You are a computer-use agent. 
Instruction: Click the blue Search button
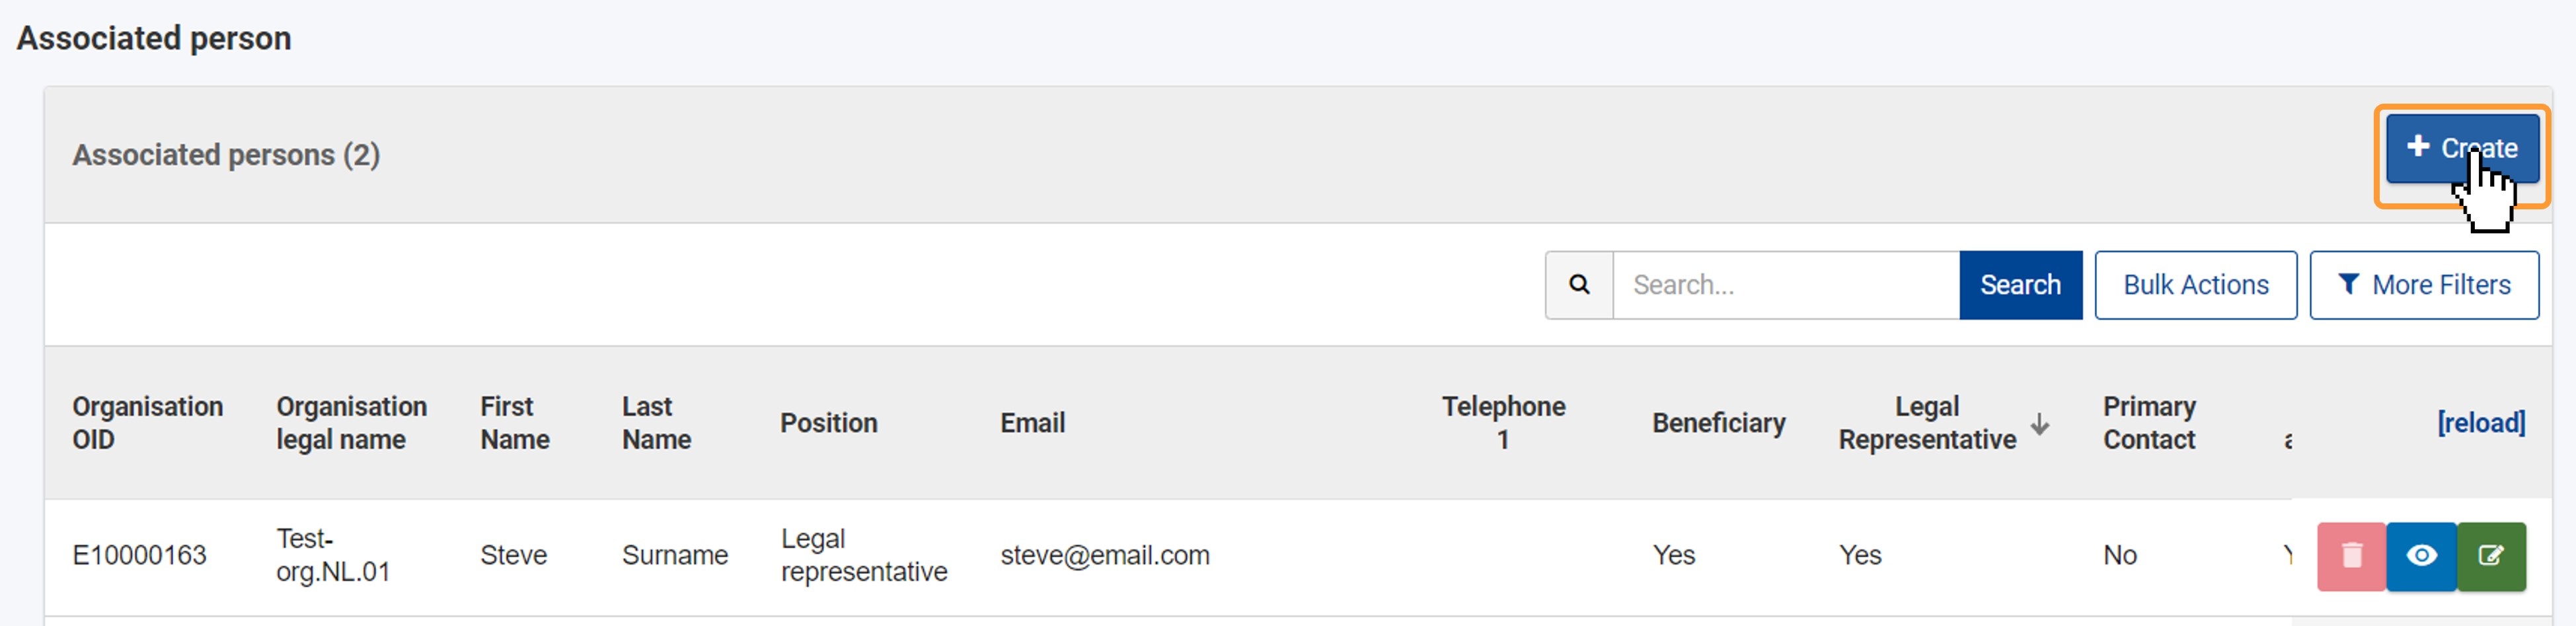[x=2020, y=285]
